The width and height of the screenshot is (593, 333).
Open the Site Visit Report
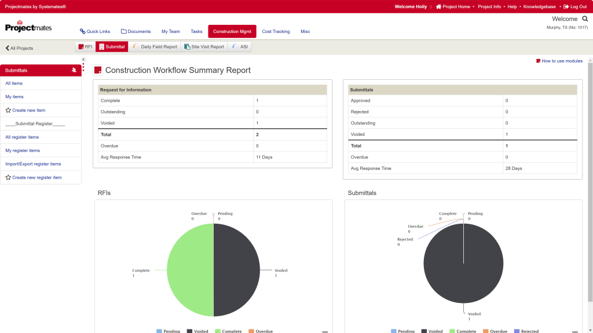(x=204, y=47)
